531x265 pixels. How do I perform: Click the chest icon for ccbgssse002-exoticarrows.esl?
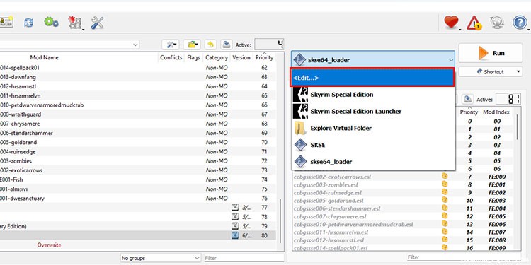coord(445,176)
